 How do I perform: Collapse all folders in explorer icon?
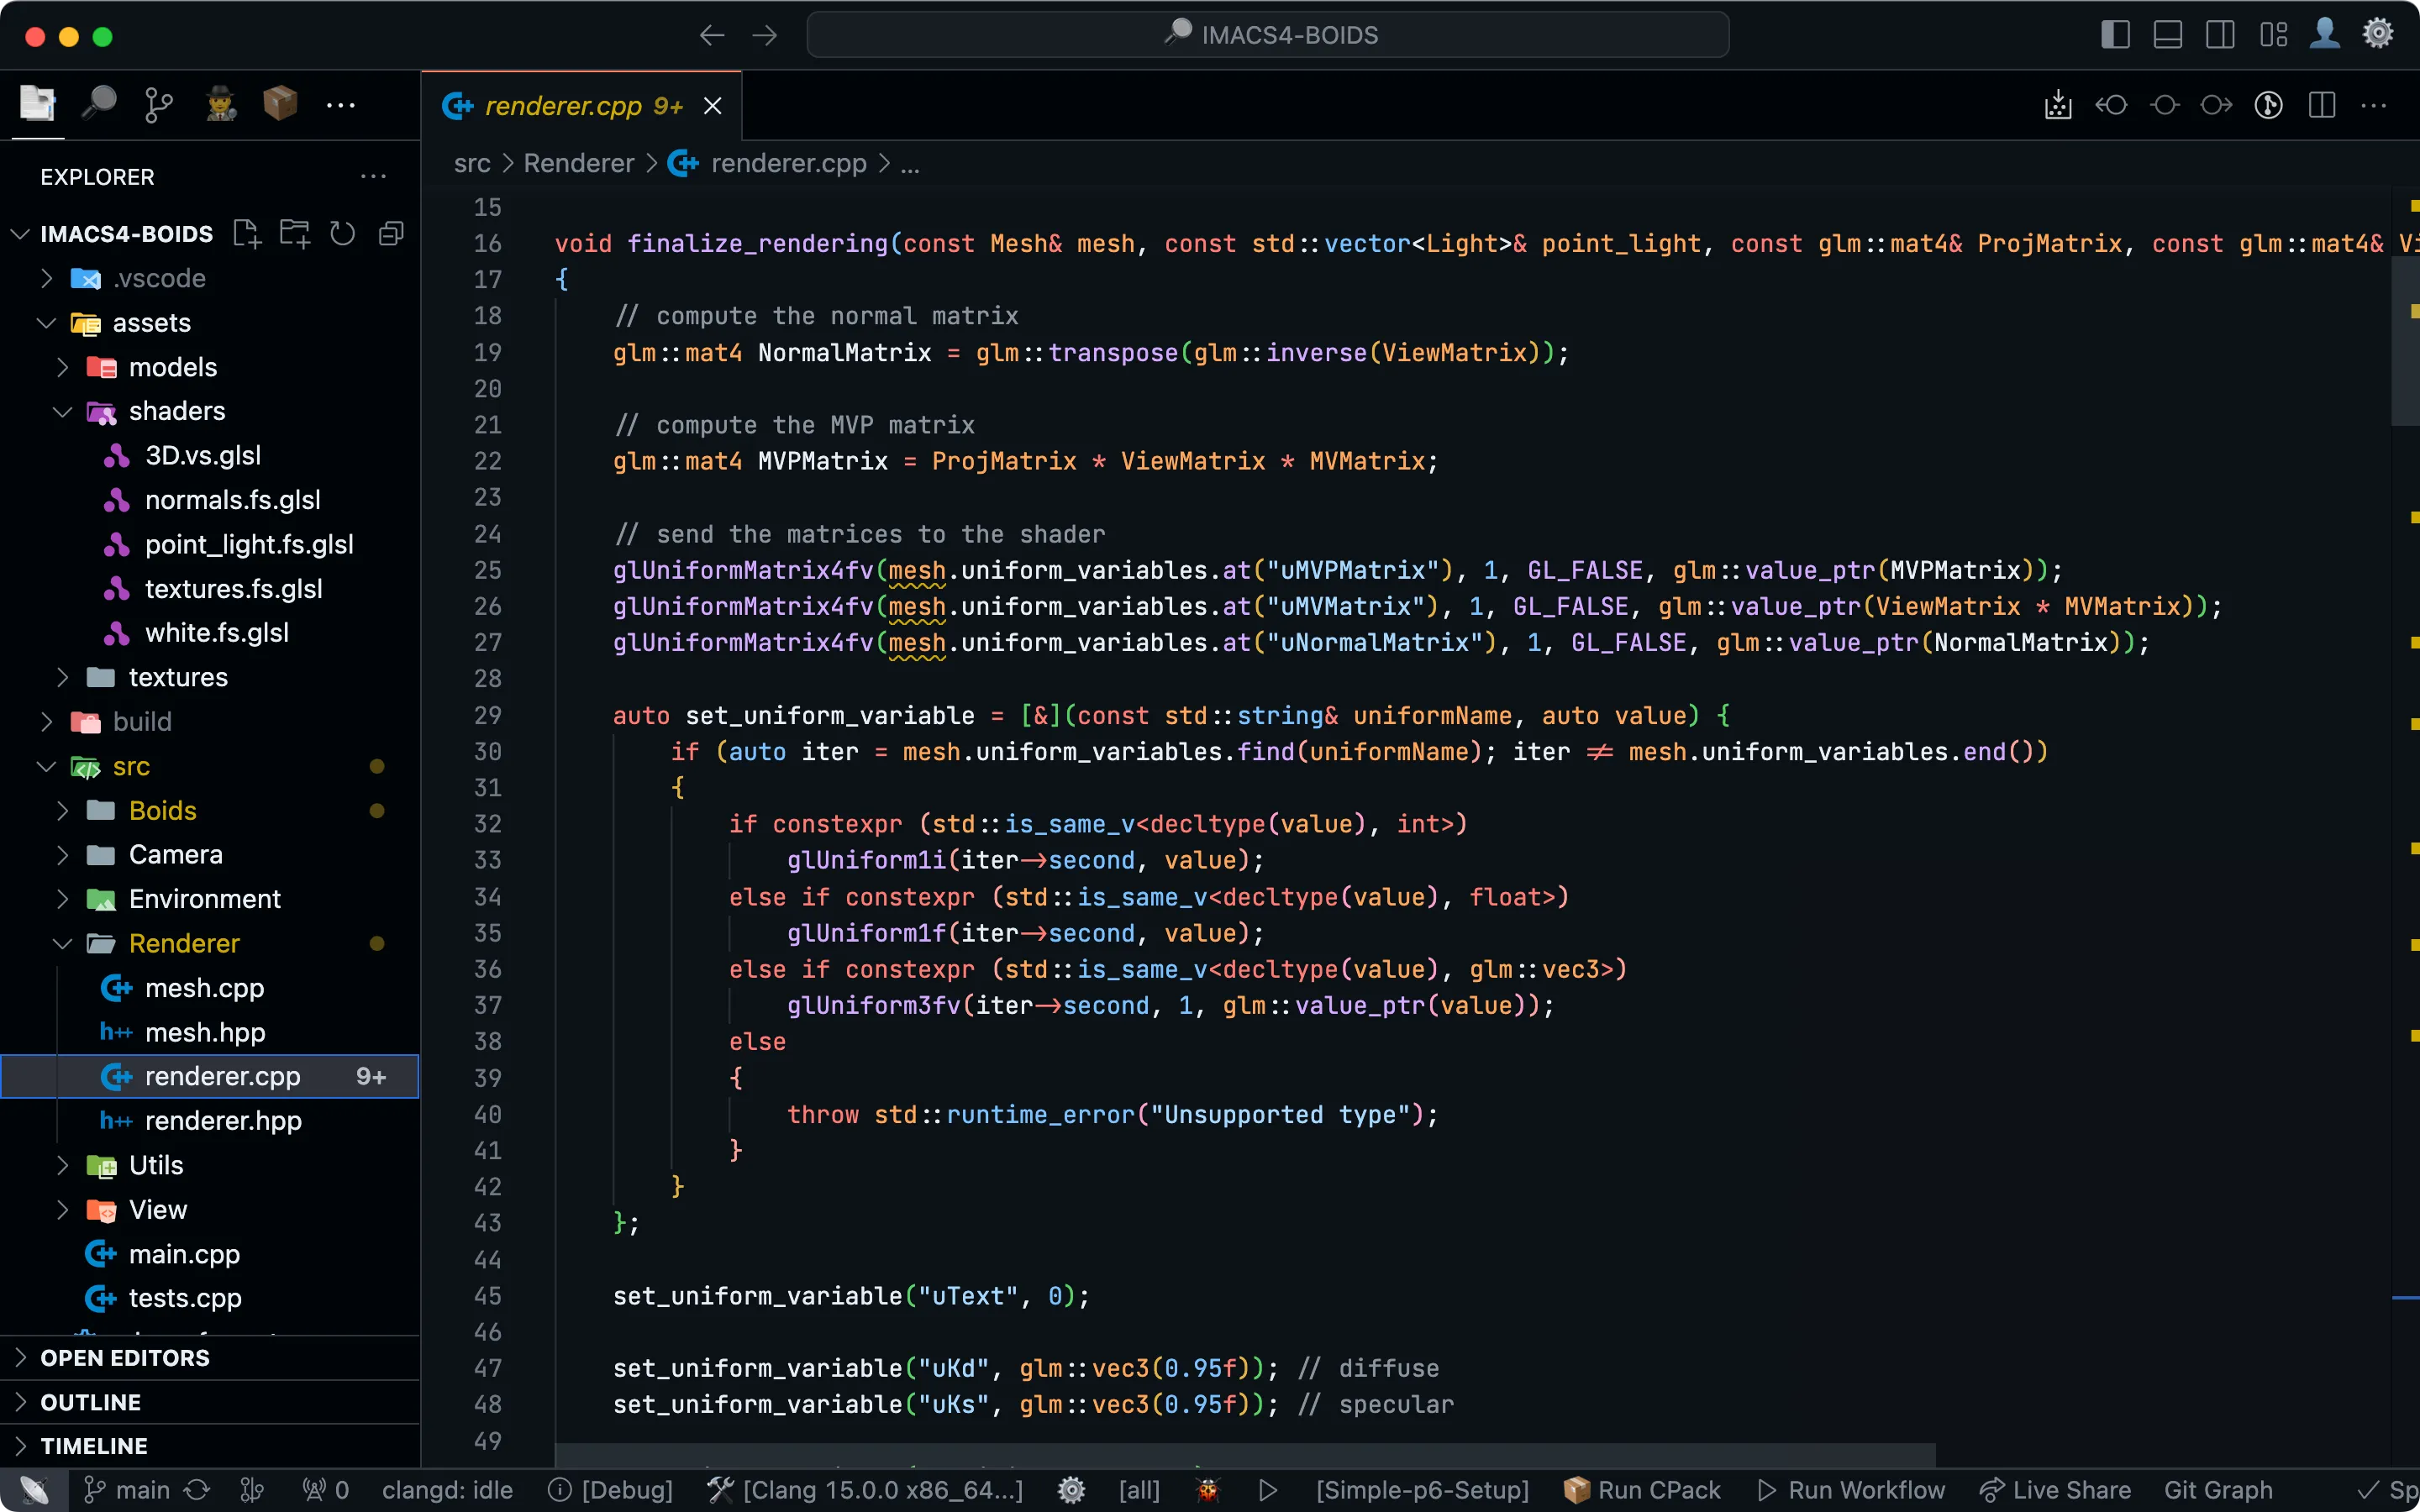[391, 234]
